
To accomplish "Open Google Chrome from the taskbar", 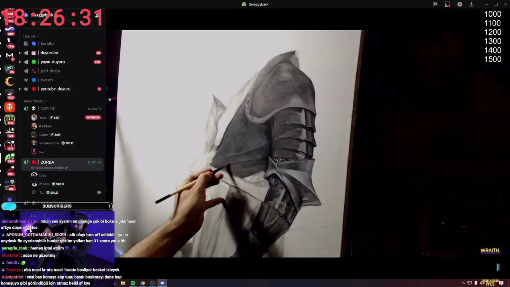I will pos(143,283).
